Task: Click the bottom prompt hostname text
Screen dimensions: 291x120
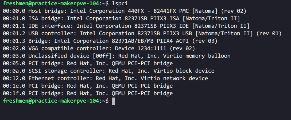Action: [x=51, y=101]
